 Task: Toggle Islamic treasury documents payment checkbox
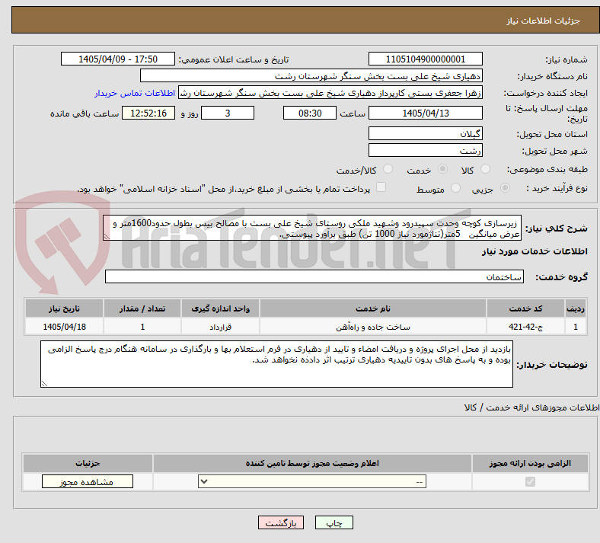tap(381, 187)
